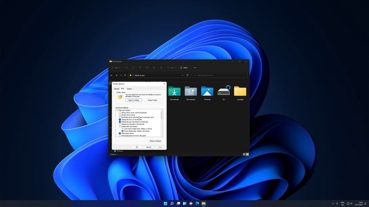Switch to the Search tab in Folder Options
The height and width of the screenshot is (207, 369).
coord(129,89)
